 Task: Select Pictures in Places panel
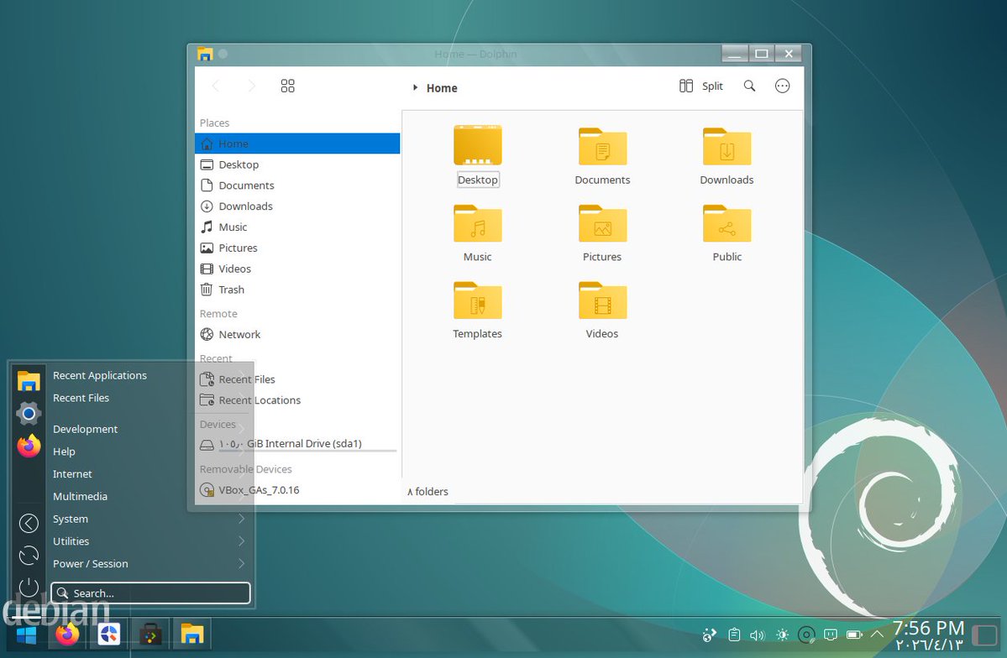click(x=297, y=248)
